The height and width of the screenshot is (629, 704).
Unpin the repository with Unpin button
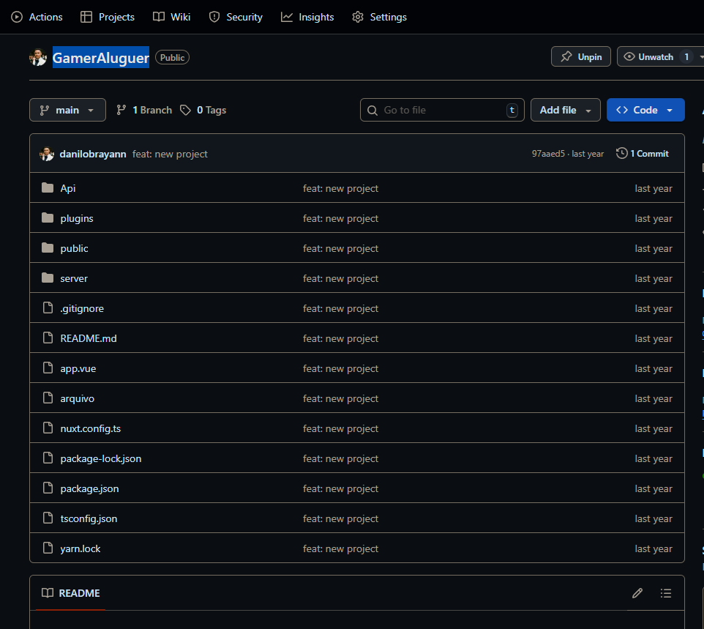tap(581, 57)
